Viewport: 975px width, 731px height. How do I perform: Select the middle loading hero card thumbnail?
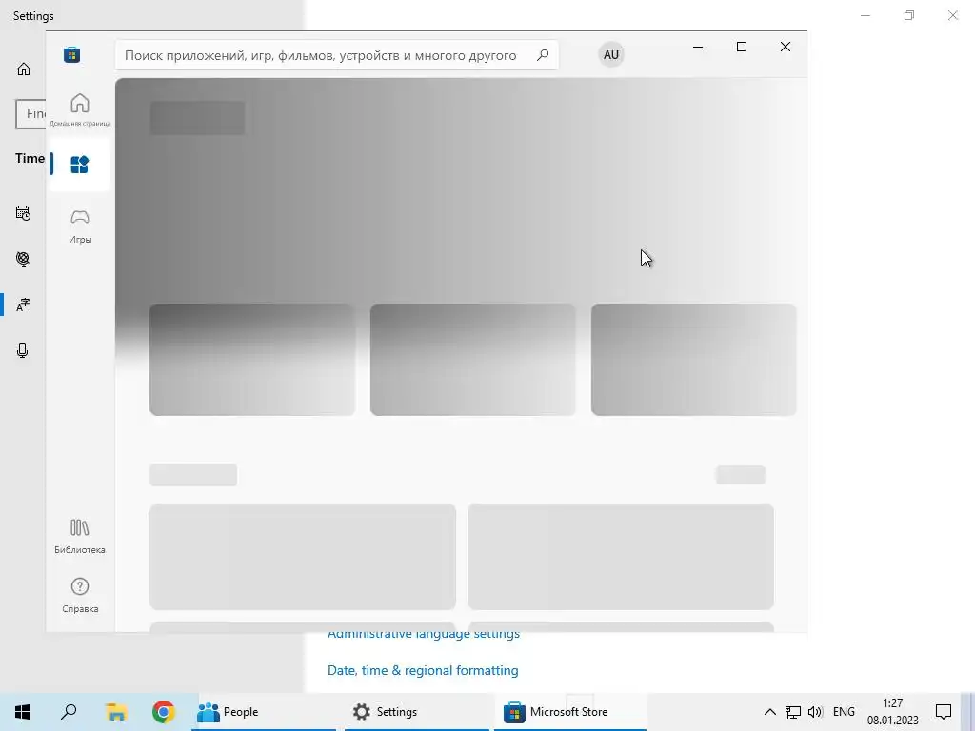(472, 359)
